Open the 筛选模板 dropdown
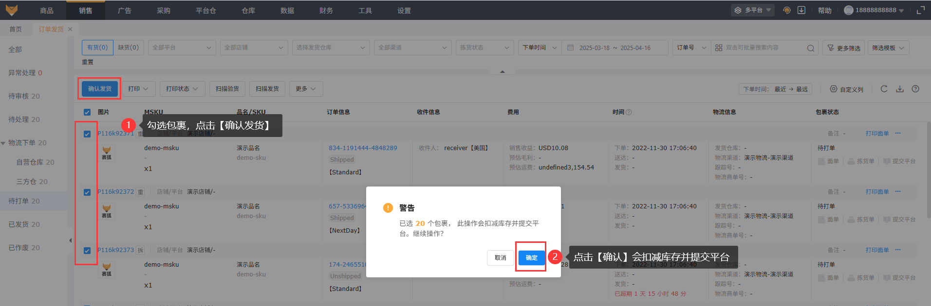931x306 pixels. click(x=888, y=48)
